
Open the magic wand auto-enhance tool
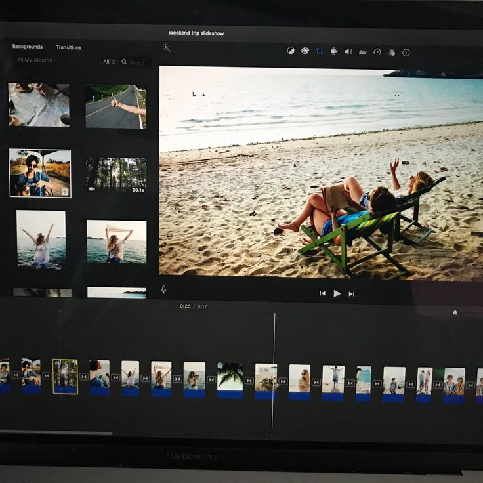167,48
